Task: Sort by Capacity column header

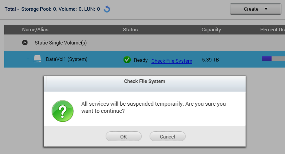Action: (211, 30)
